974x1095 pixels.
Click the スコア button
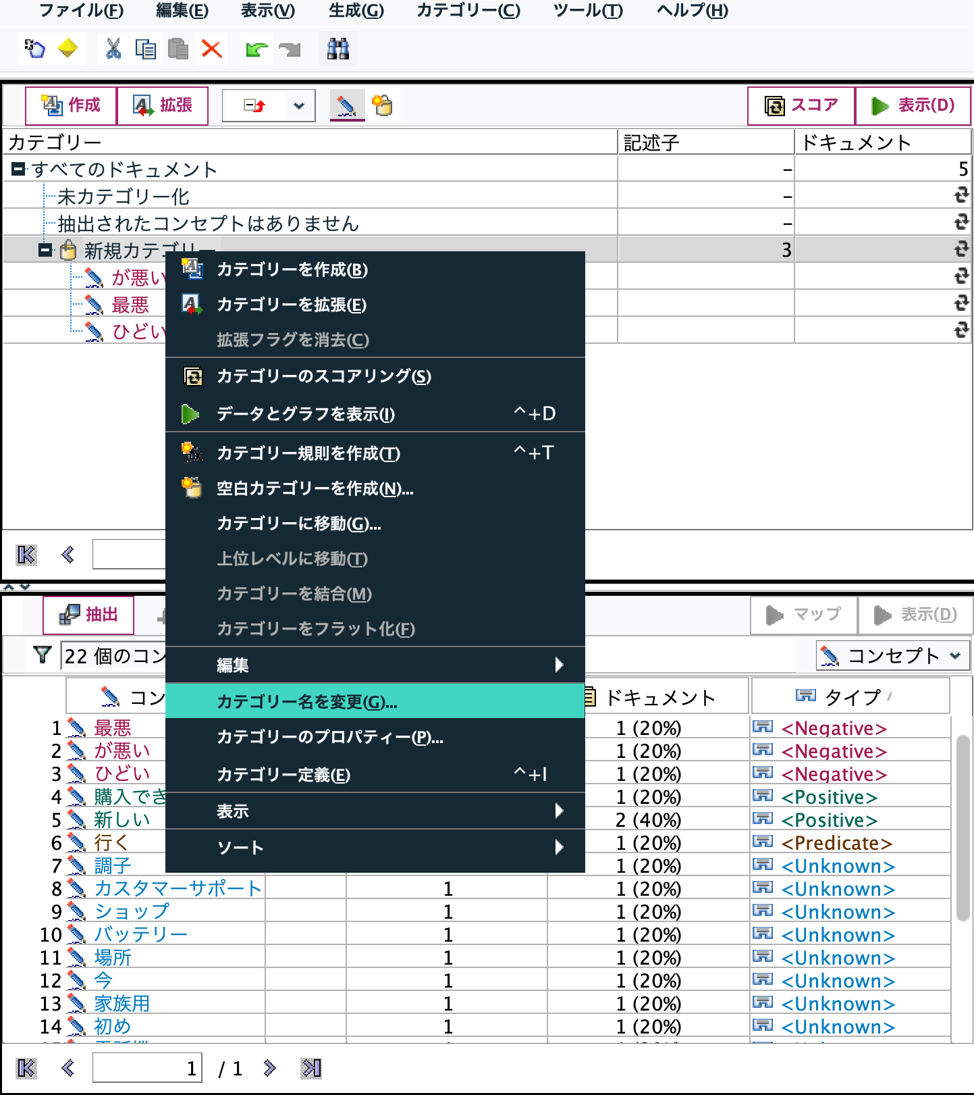click(801, 105)
